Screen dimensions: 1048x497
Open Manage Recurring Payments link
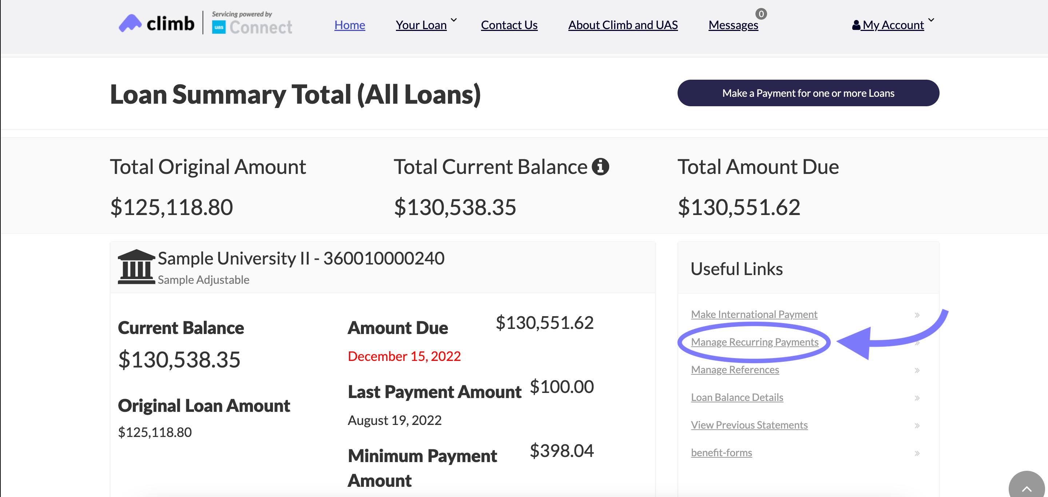[754, 342]
